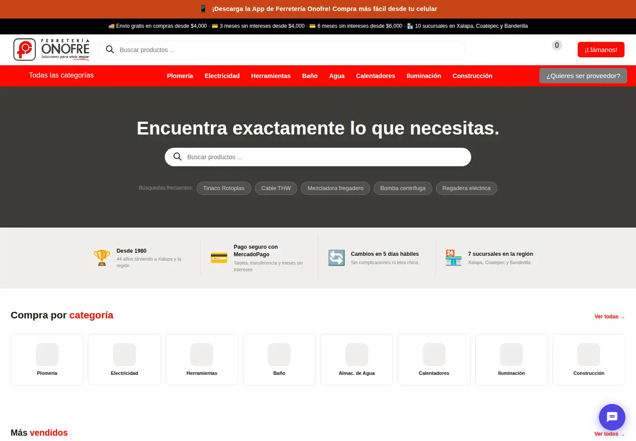Click the exchange arrows icon for Cambios
The height and width of the screenshot is (441, 636).
[x=336, y=258]
